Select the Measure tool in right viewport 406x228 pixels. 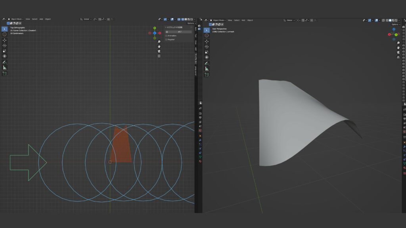(x=207, y=68)
